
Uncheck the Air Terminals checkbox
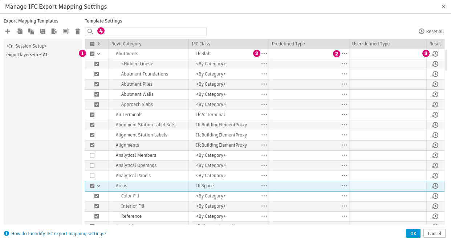92,115
